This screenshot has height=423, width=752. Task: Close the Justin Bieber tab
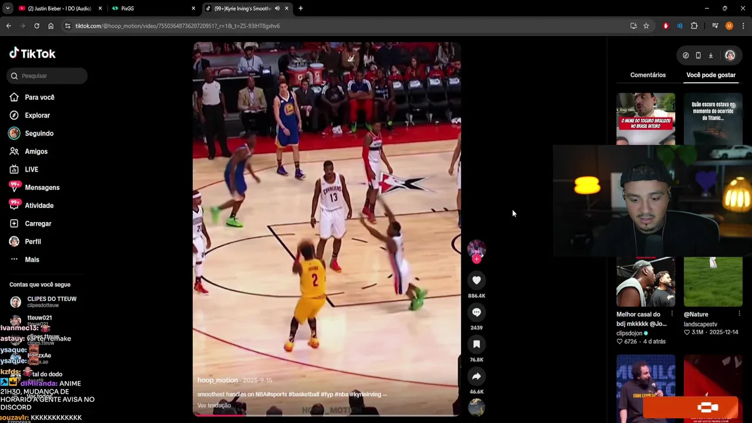100,8
